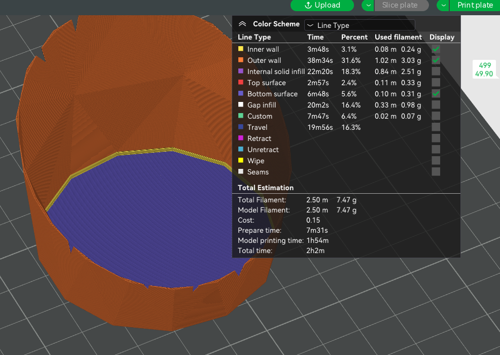Enable Top surface display checkbox
Screen dimensions: 500x355
pos(436,83)
